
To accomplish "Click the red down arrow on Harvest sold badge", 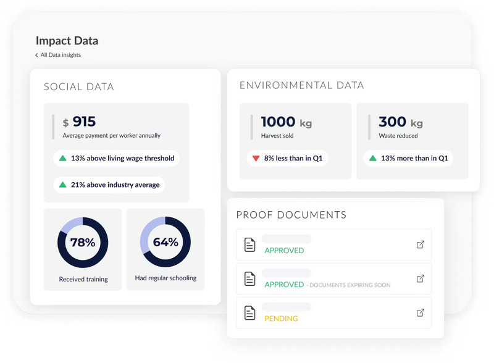I will click(x=256, y=158).
